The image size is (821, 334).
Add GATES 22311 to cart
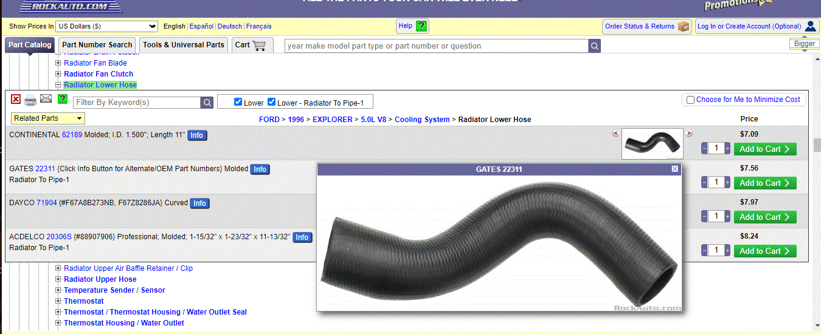pyautogui.click(x=765, y=183)
